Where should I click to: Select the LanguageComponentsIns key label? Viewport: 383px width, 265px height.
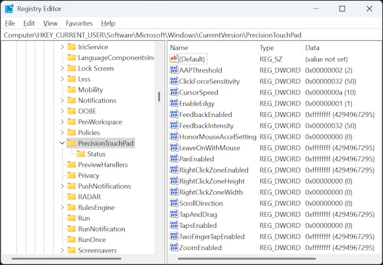pyautogui.click(x=116, y=57)
